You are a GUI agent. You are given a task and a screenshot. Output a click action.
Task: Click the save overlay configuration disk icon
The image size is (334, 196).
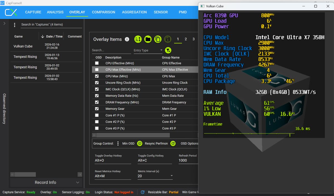click(168, 39)
